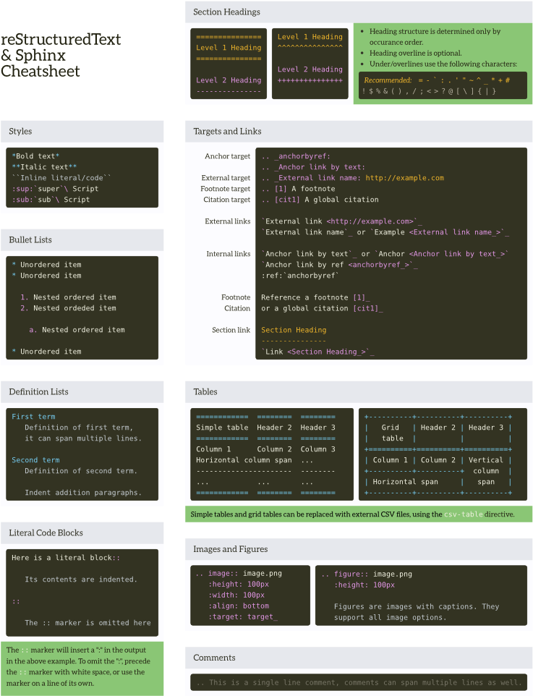Select the ".. figure:: image.png" directive line
This screenshot has width=533, height=696.
click(x=367, y=574)
